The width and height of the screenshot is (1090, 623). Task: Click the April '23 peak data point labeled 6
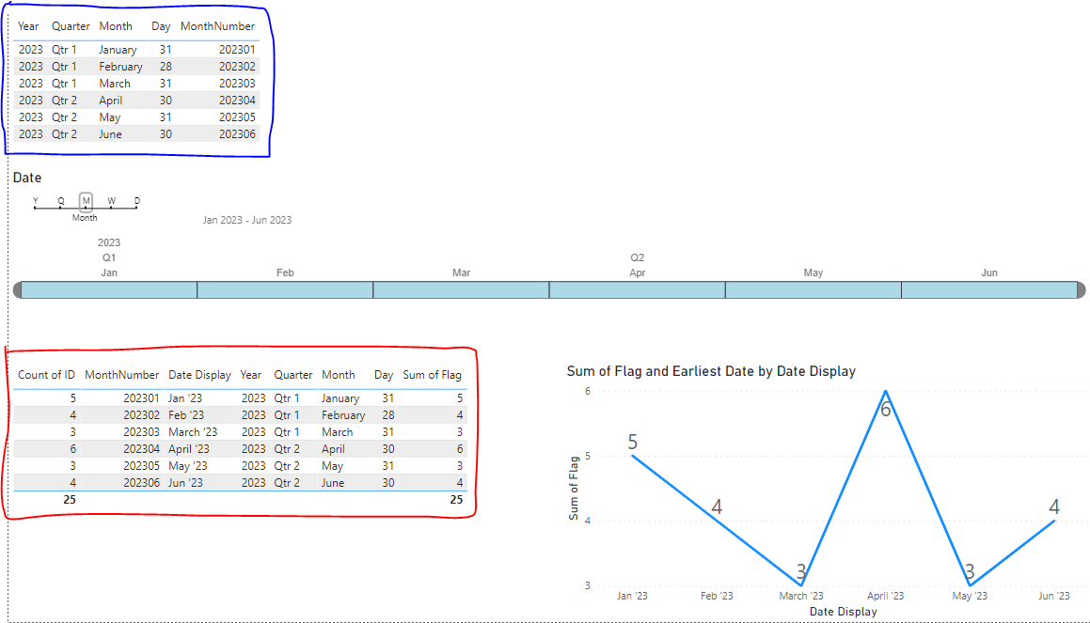point(886,391)
